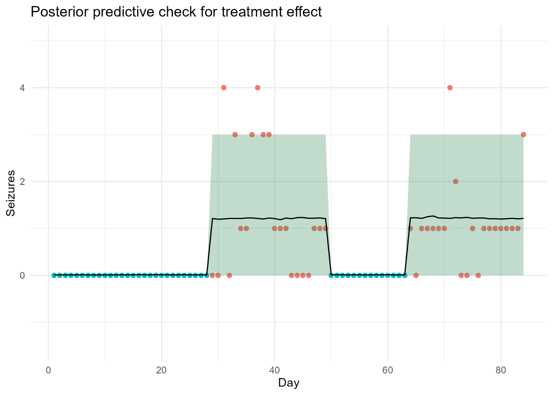Click the last red point at day 84
Viewport: 553px width, 395px height.
tap(523, 135)
